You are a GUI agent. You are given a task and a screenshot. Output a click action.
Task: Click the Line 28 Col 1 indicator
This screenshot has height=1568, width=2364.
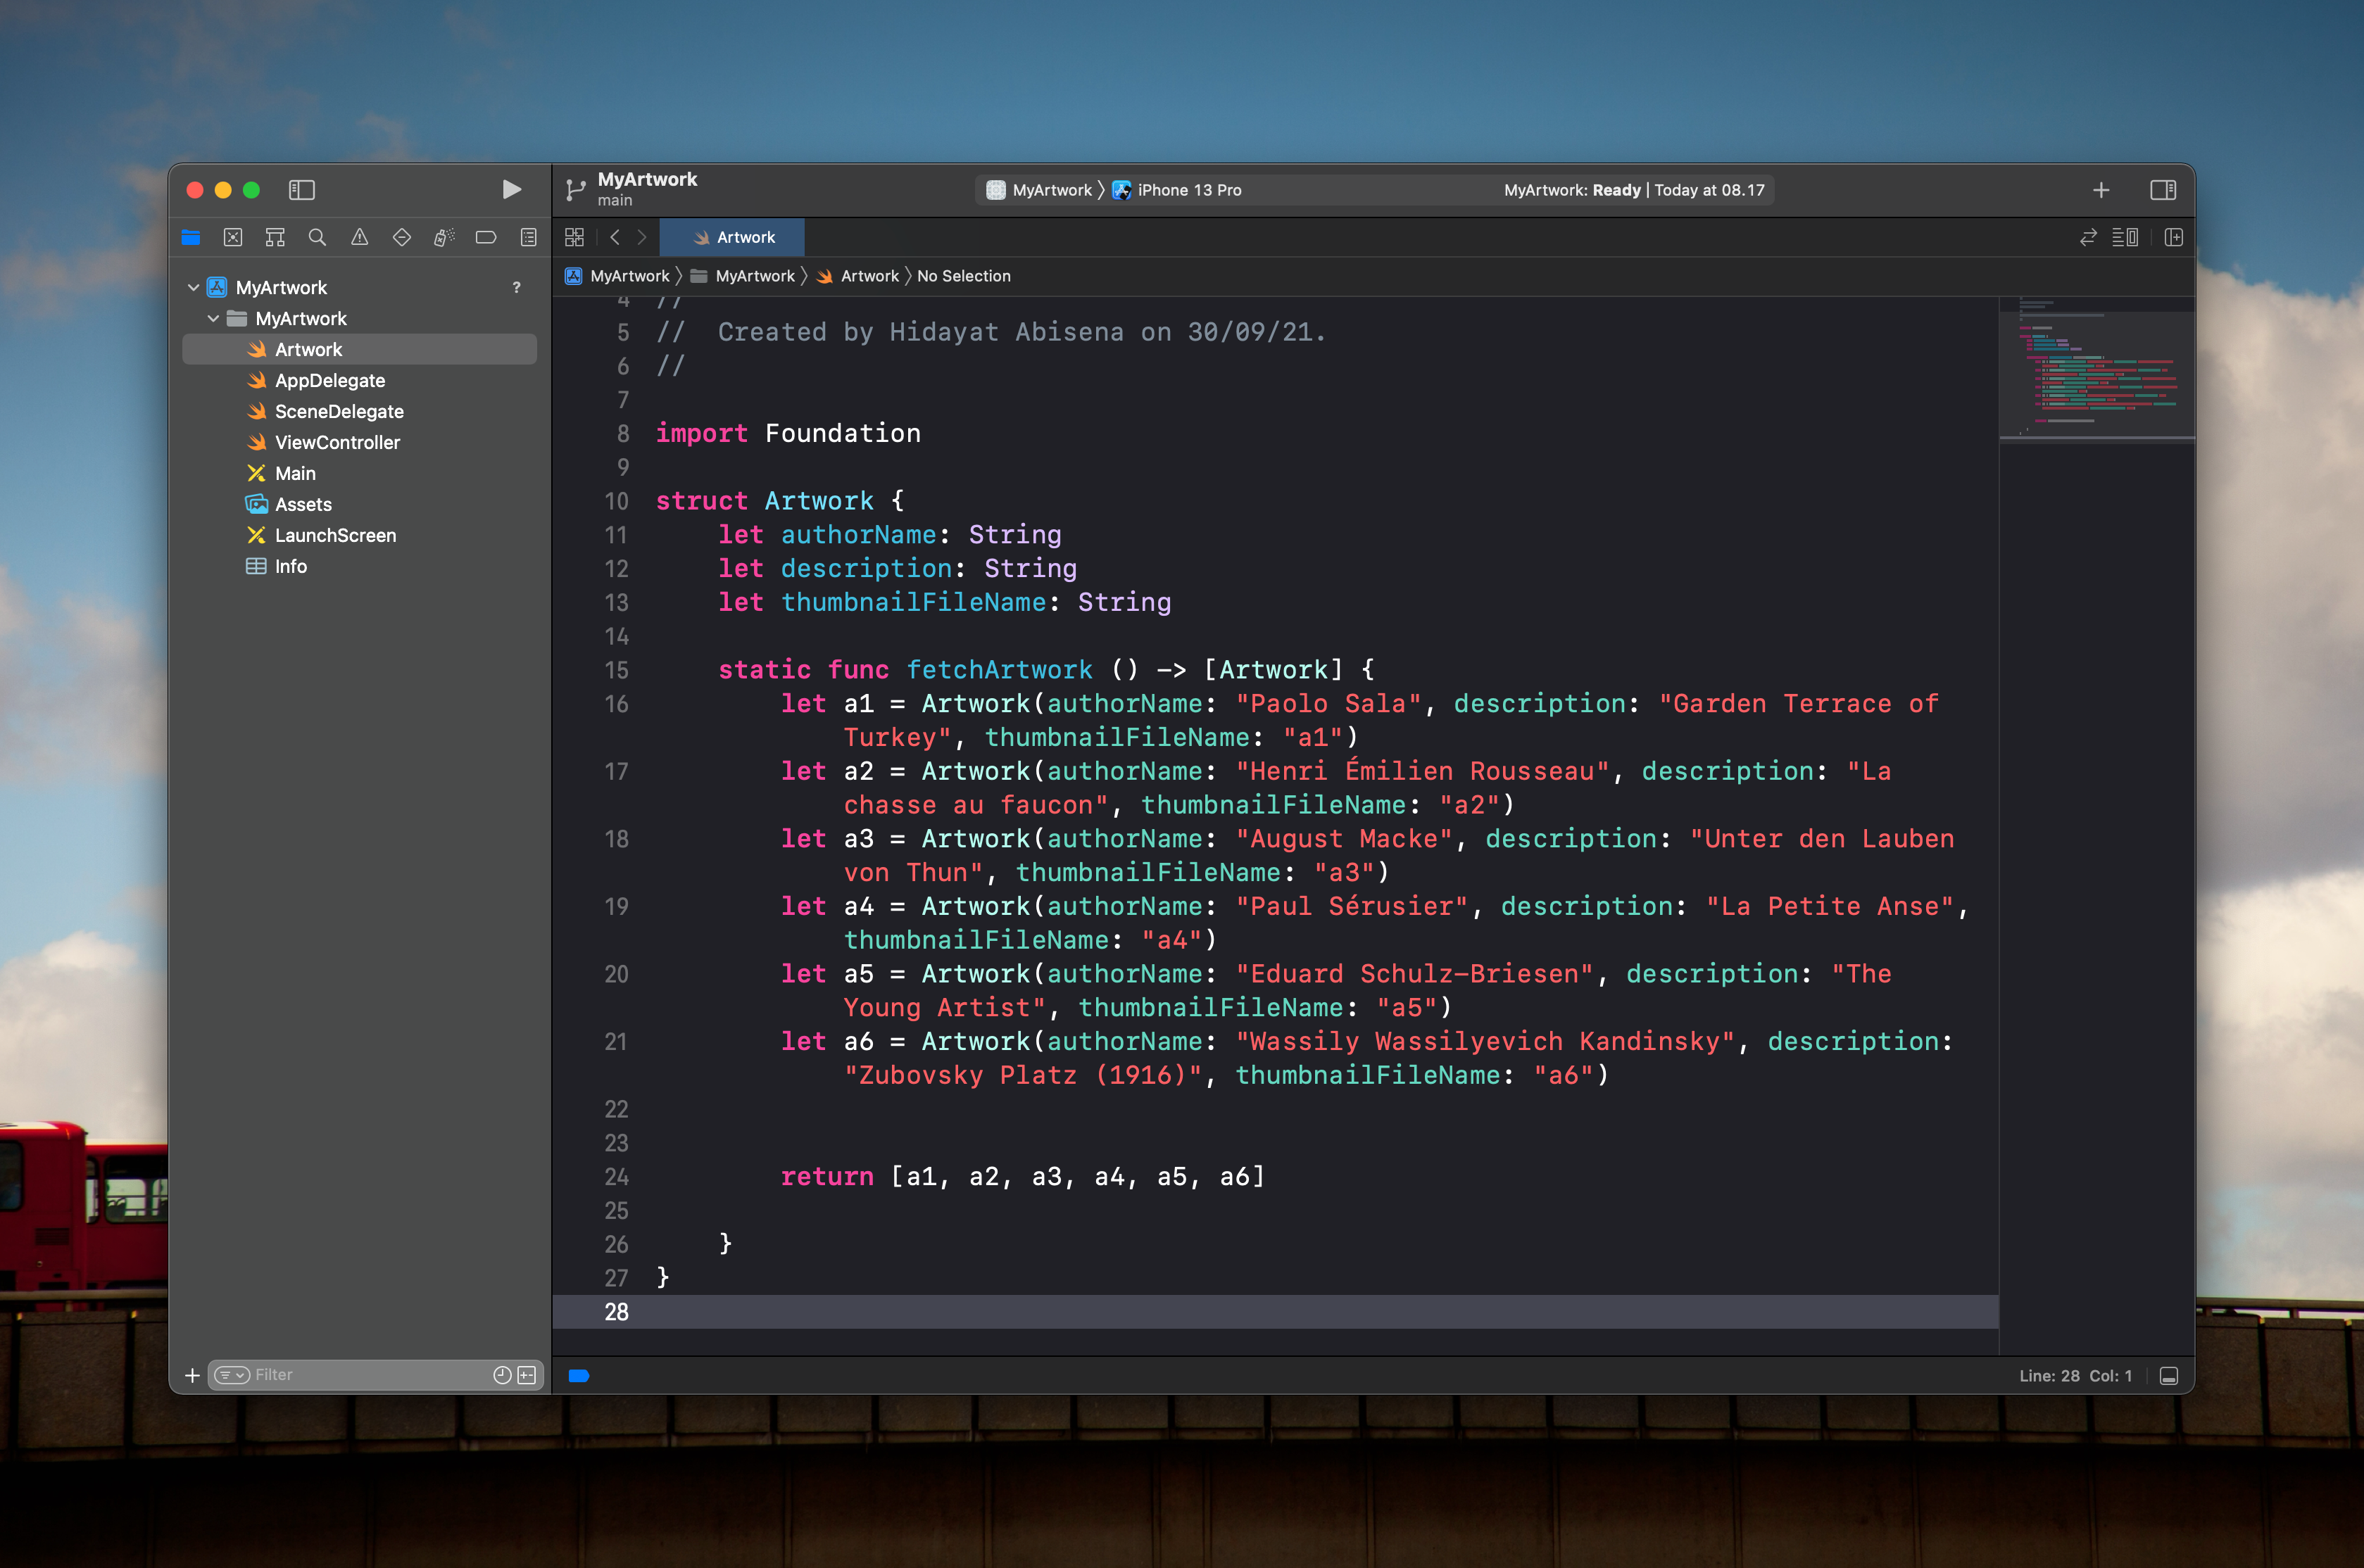[2075, 1376]
